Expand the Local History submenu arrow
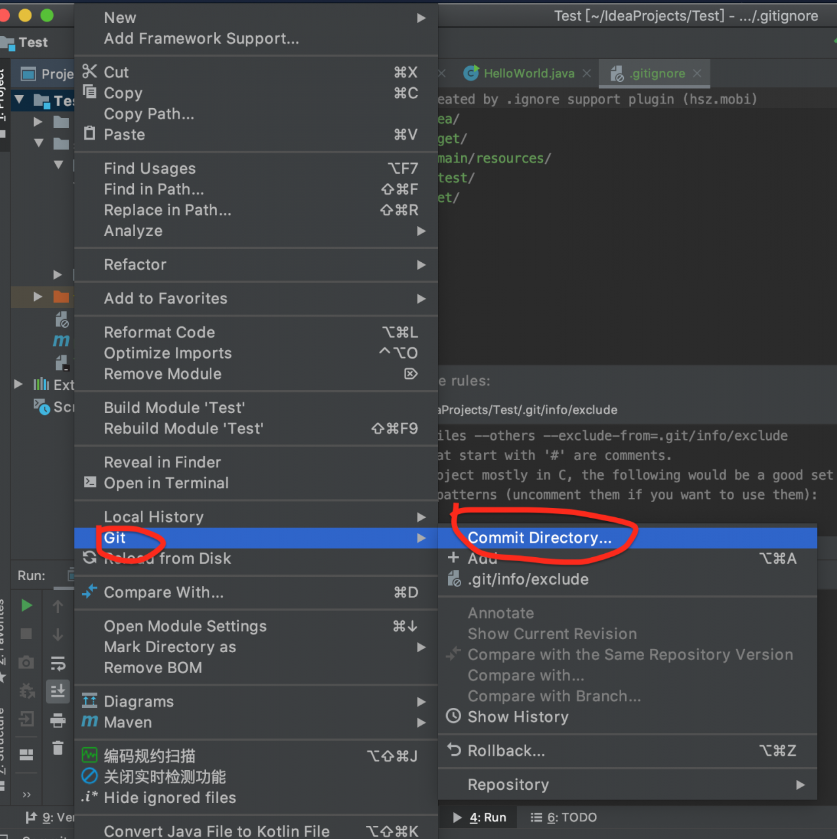 [421, 517]
